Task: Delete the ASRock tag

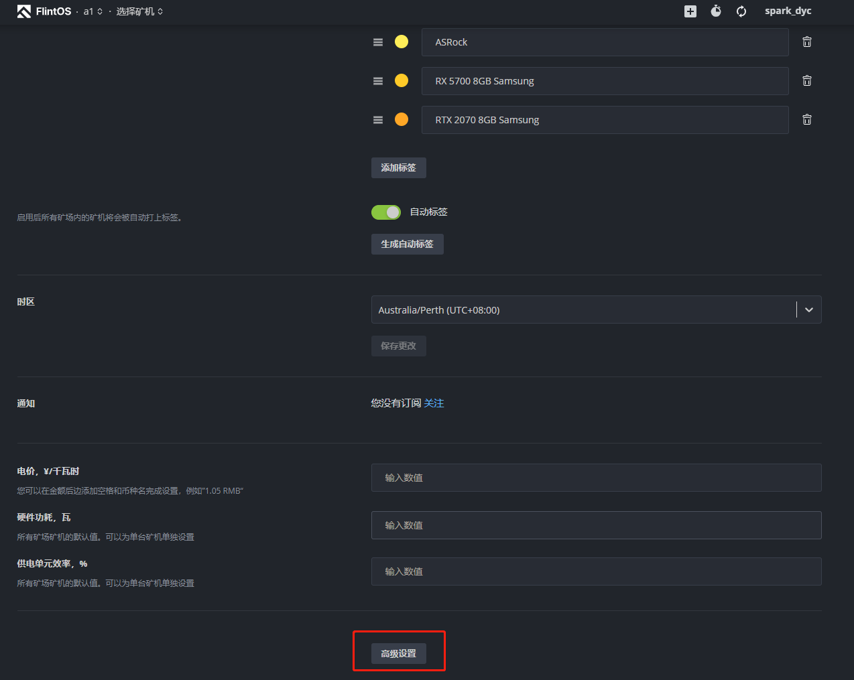Action: [807, 42]
